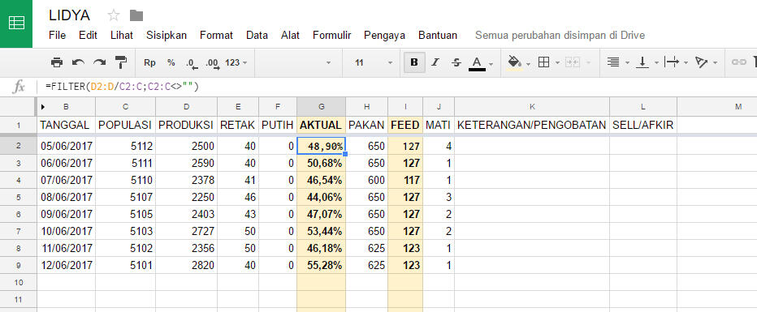Click 'Semua perubahan disimpan di Drive' link
This screenshot has width=757, height=312.
560,35
